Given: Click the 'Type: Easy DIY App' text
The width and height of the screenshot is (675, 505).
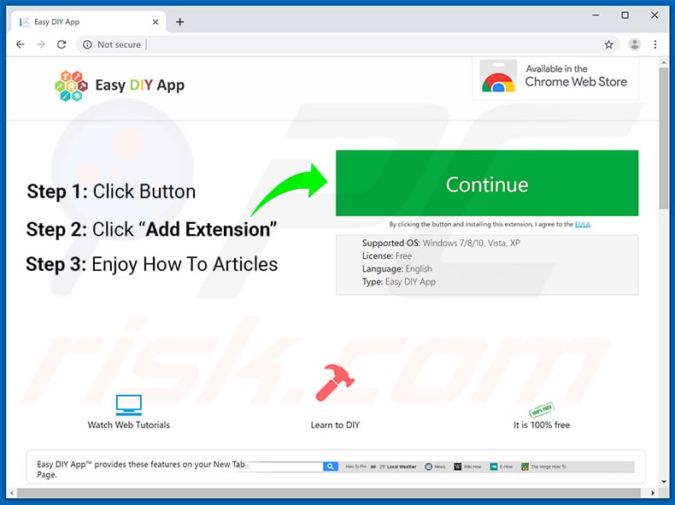Looking at the screenshot, I should pos(399,282).
